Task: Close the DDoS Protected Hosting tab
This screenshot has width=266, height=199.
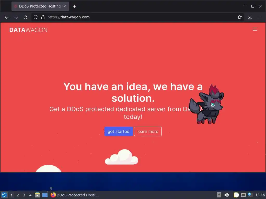Action: (65, 6)
